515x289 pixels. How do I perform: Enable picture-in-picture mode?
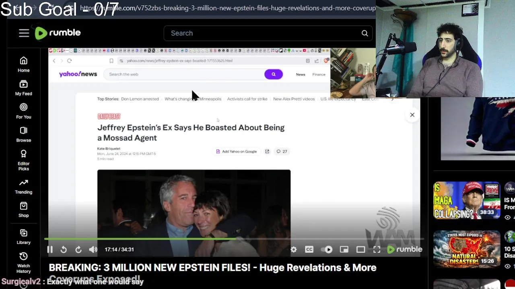point(344,249)
